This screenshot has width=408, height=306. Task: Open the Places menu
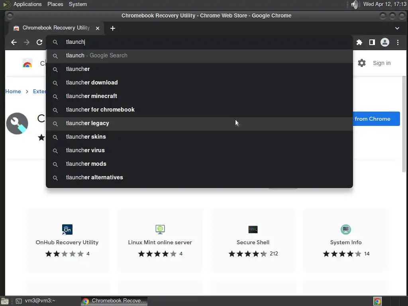pyautogui.click(x=55, y=4)
